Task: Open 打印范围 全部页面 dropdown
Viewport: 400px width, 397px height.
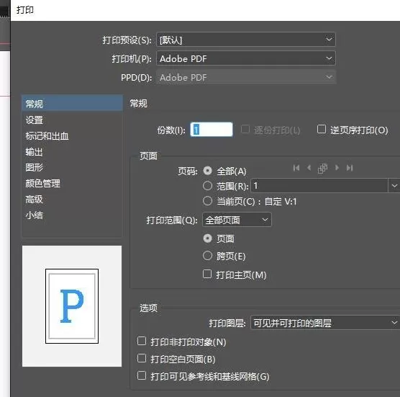Action: (237, 220)
